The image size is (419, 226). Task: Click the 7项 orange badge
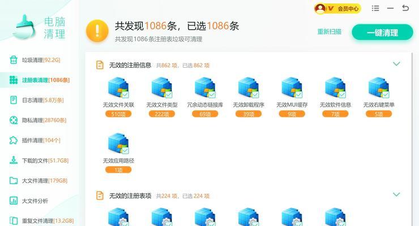click(335, 114)
